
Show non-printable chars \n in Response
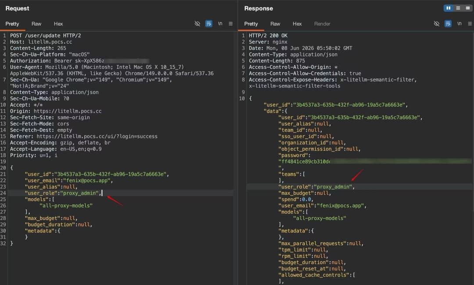click(x=459, y=24)
